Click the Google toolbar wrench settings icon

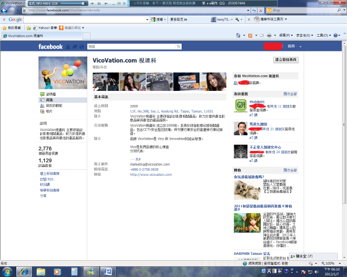click(237, 19)
